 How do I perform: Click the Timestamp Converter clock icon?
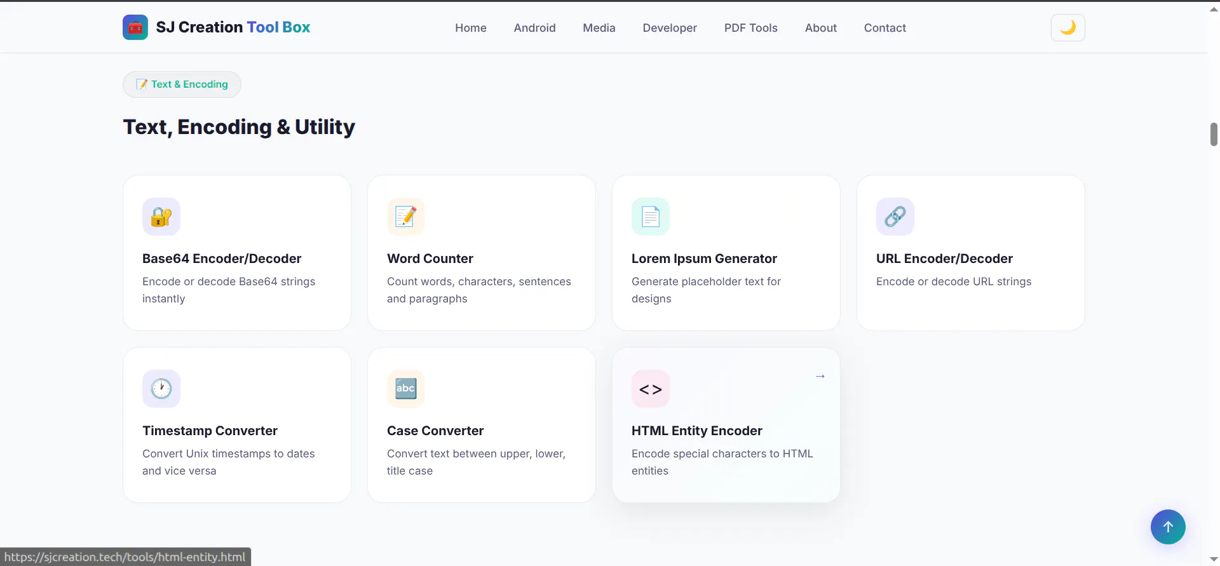[161, 389]
